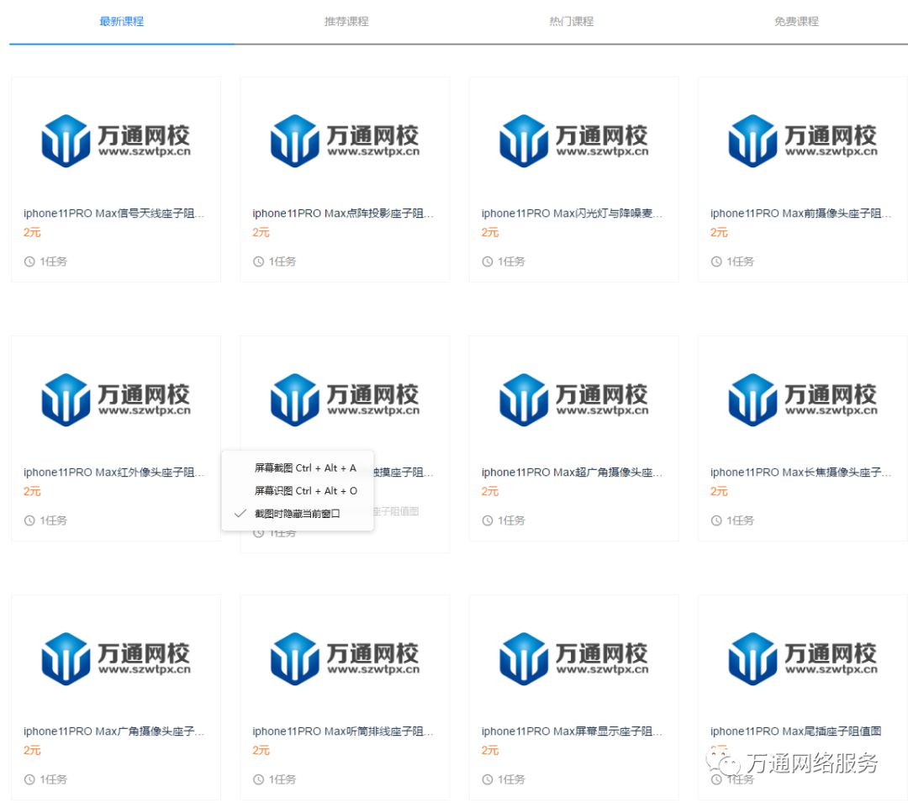
Task: Click 2元 price under 信号天线座子阻 title
Action: click(x=32, y=232)
